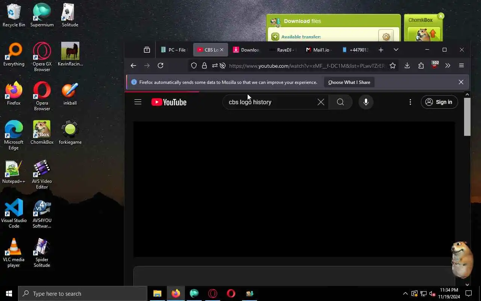Switch to the +4479013 tab

[x=356, y=50]
